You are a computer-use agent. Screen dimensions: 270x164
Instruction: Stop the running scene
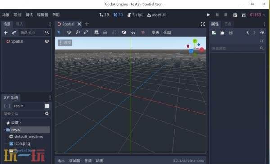tap(225, 15)
